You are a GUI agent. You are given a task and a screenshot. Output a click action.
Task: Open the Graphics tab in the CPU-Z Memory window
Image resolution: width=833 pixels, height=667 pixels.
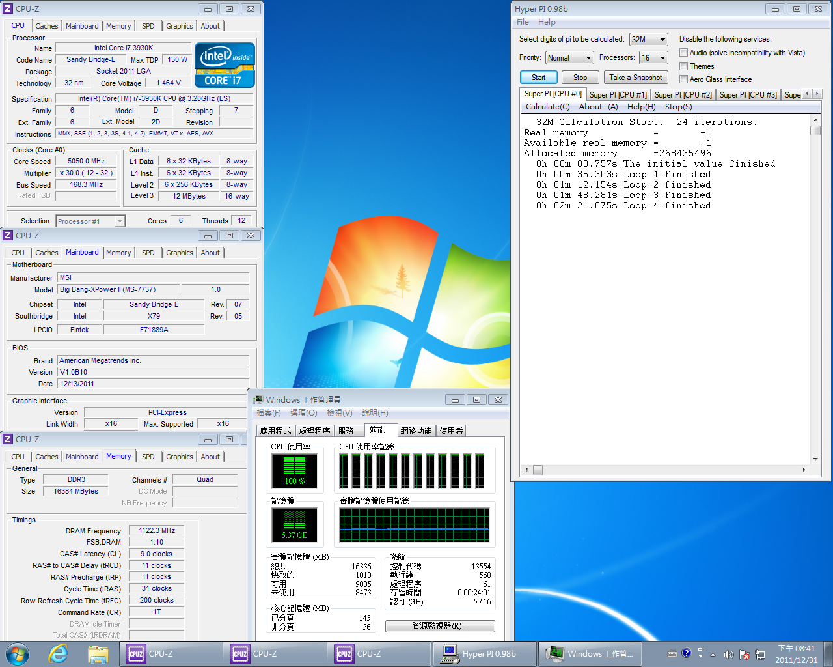180,457
